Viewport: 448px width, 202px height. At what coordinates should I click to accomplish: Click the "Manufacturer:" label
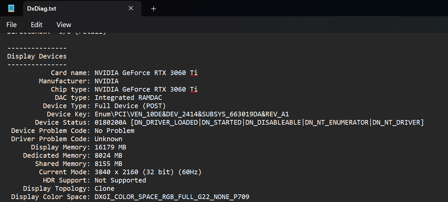click(x=65, y=81)
